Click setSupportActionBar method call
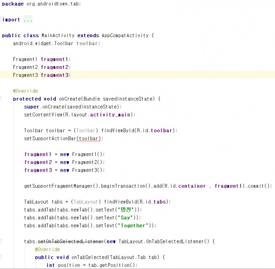This screenshot has height=269, width=275. pos(50,139)
